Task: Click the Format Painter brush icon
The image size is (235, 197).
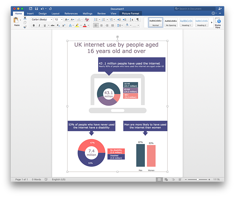Action: click(25, 27)
